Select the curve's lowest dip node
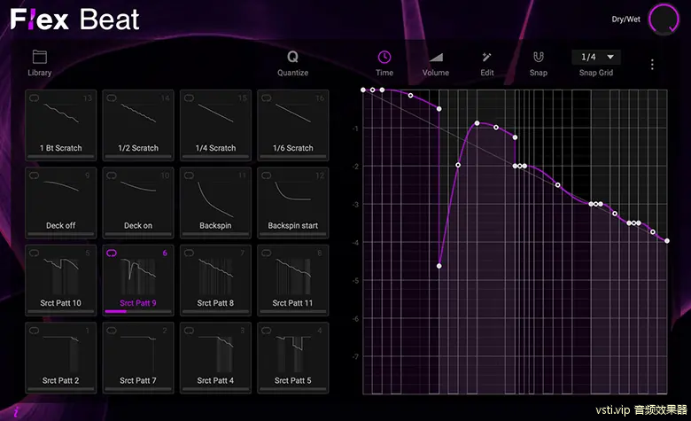Screen dimensions: 691x421 439,266
